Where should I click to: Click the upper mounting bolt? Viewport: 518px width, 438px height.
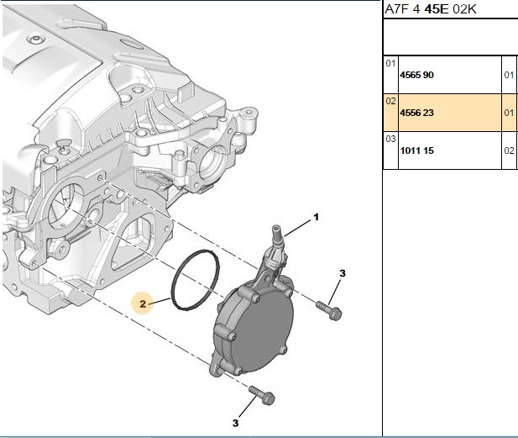click(329, 310)
